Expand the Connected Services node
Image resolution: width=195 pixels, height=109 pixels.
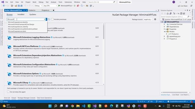[164, 24]
